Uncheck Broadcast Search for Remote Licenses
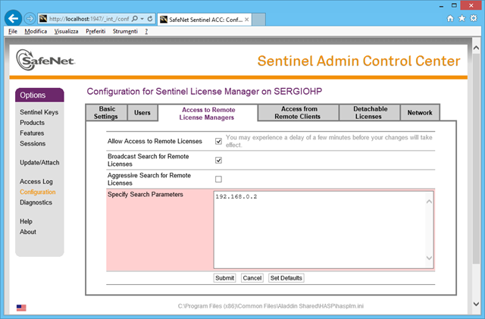The image size is (485, 319). tap(218, 161)
